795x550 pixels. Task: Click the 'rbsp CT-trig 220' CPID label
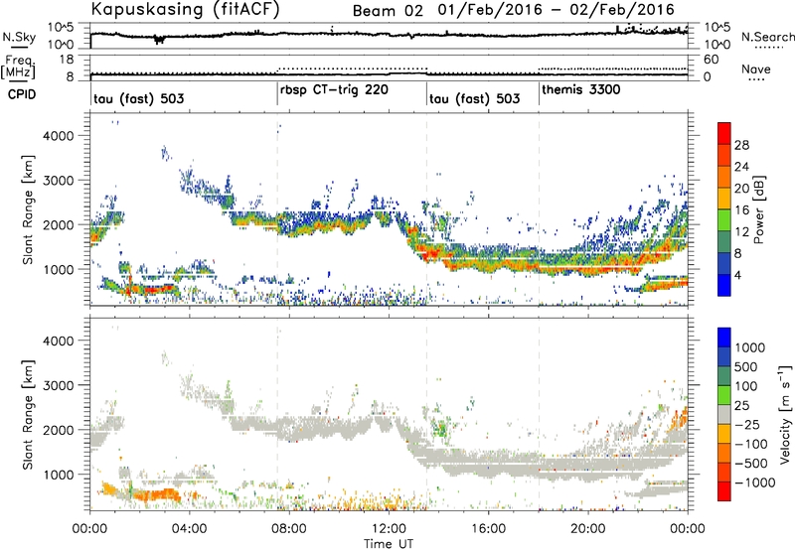[x=334, y=90]
